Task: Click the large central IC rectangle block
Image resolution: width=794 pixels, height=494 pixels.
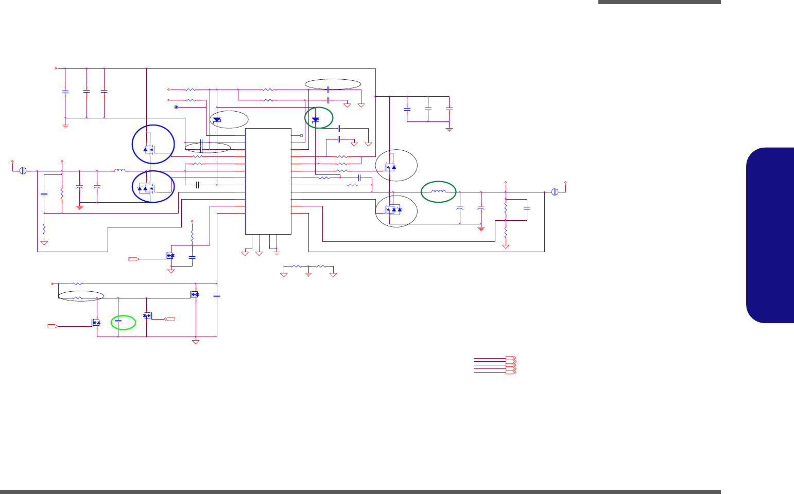Action: 268,181
